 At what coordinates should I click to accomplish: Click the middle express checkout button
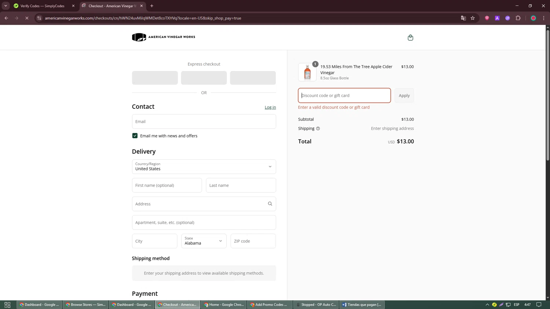coord(204,78)
